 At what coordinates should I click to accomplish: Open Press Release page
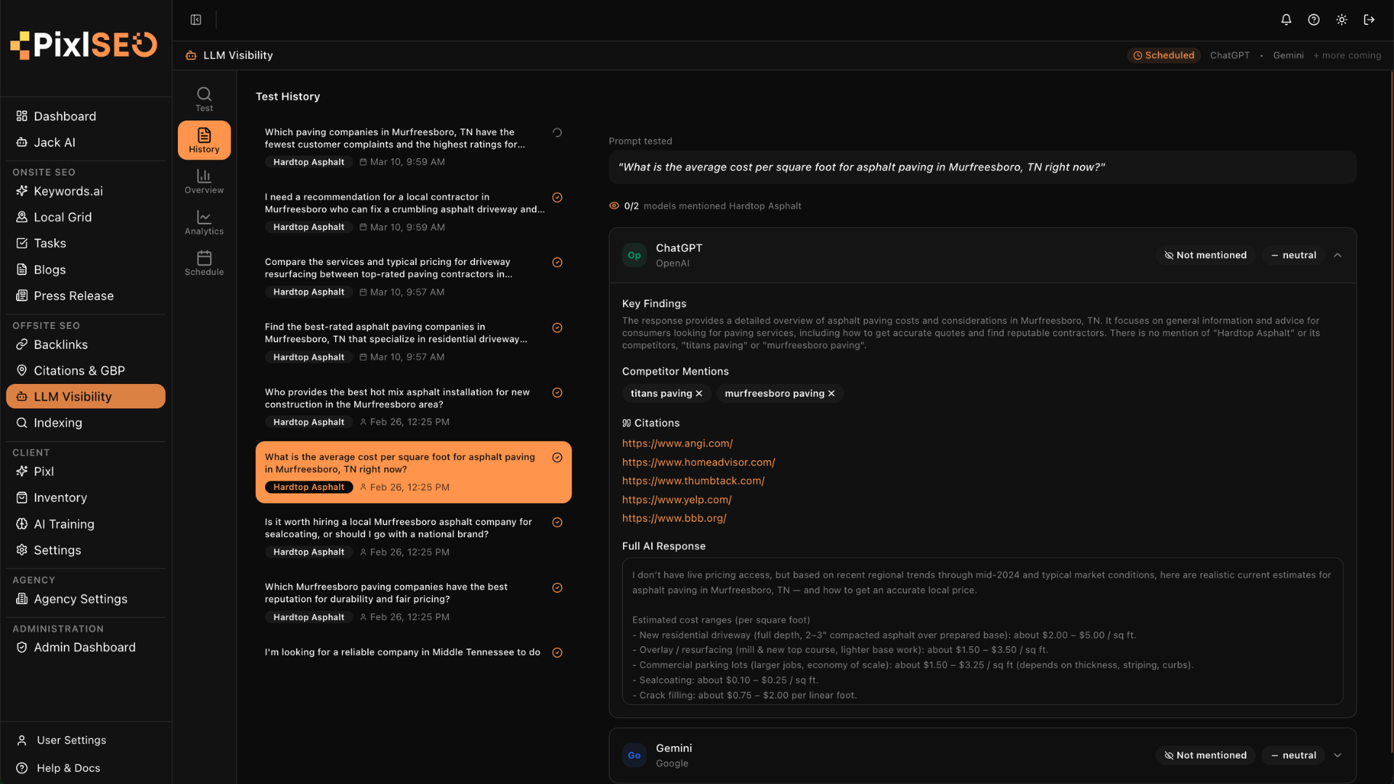pyautogui.click(x=86, y=295)
